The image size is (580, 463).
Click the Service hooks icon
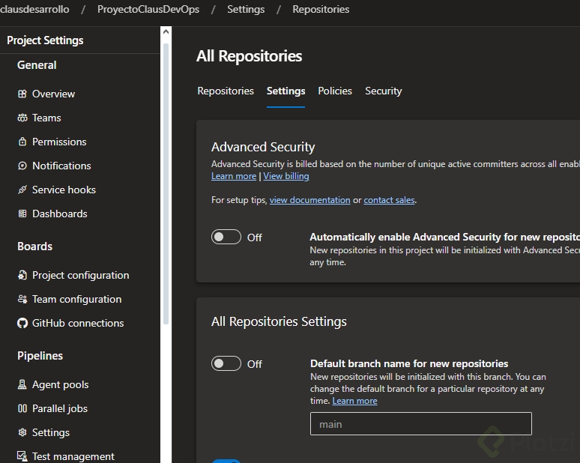point(22,190)
